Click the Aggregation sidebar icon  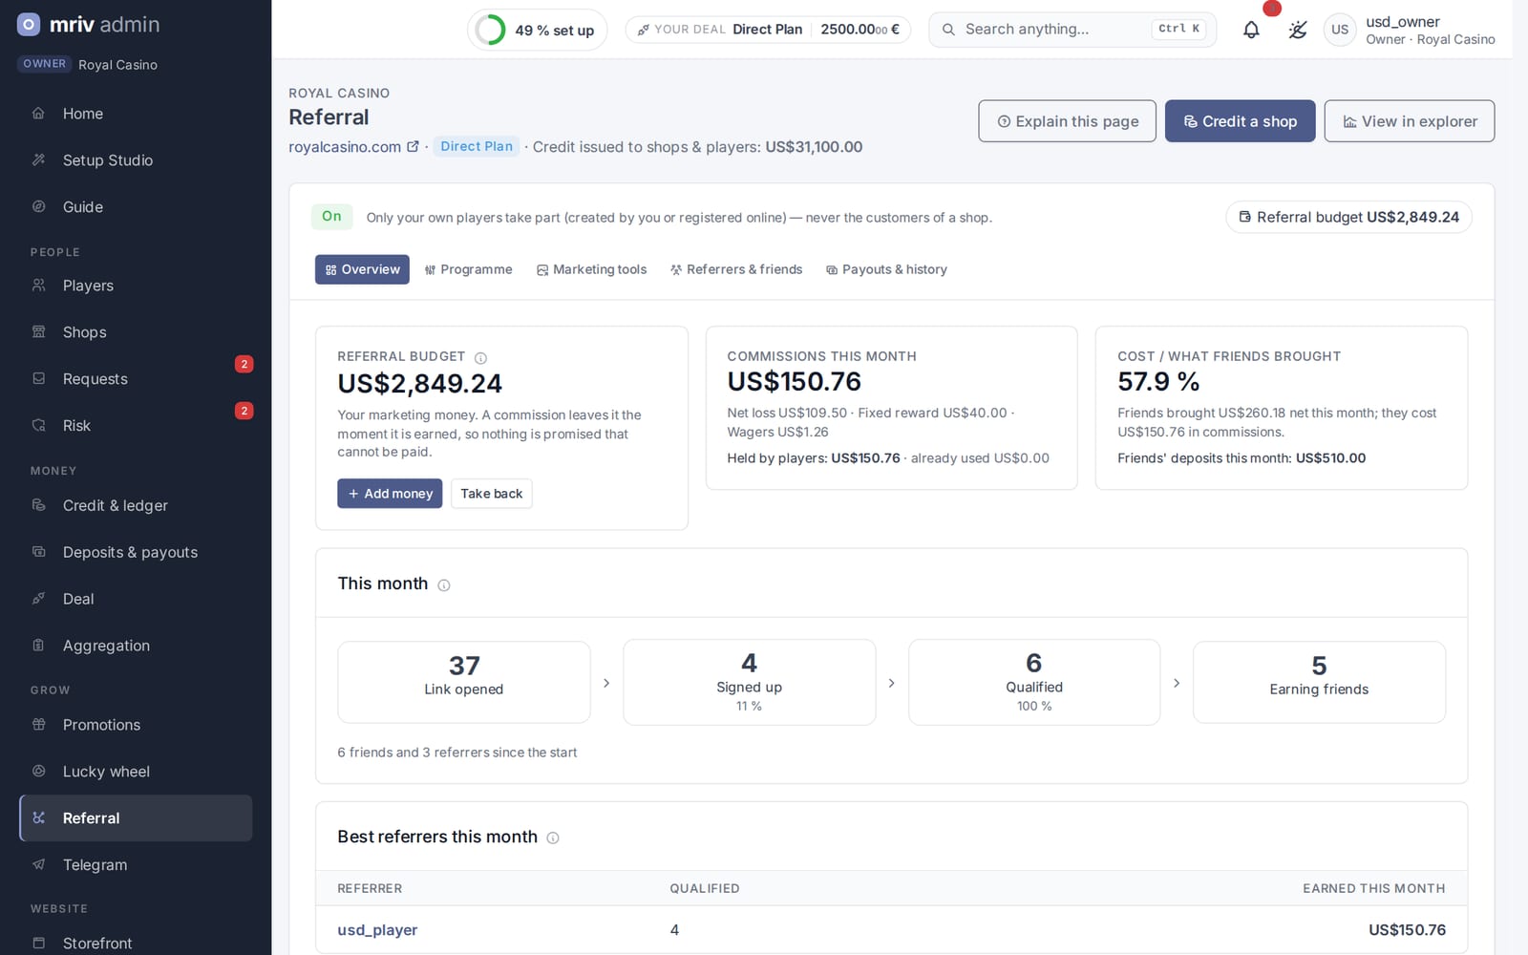pyautogui.click(x=39, y=645)
